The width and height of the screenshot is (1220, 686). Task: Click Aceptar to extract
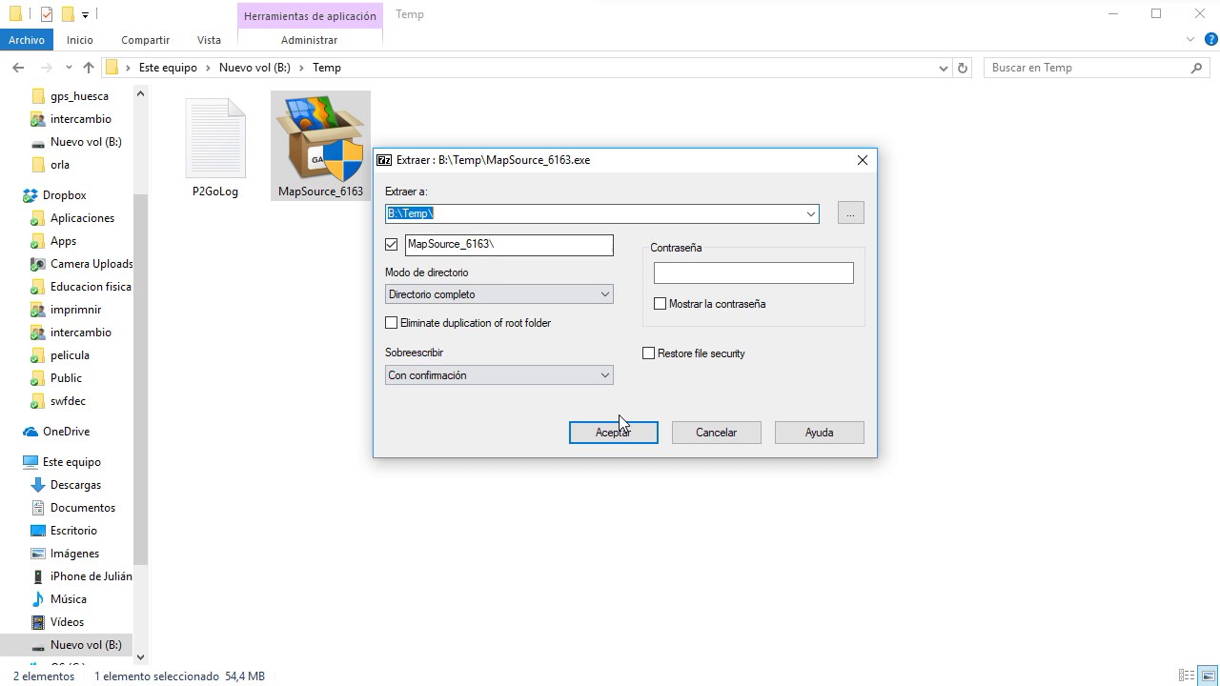click(x=613, y=433)
